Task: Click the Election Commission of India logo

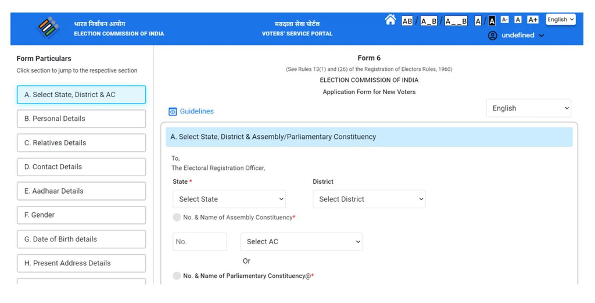Action: [48, 28]
